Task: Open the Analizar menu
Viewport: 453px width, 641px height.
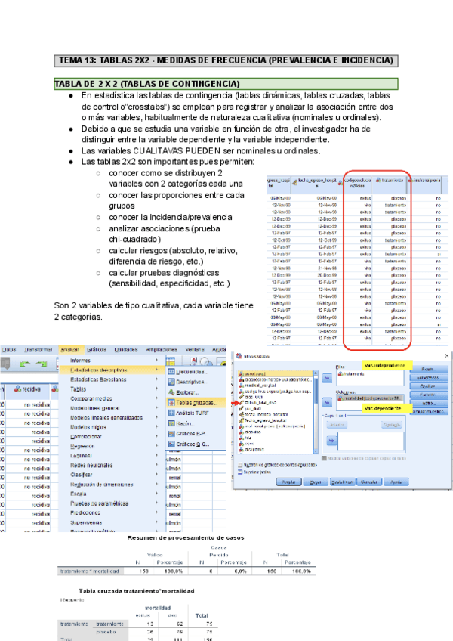Action: tap(69, 350)
